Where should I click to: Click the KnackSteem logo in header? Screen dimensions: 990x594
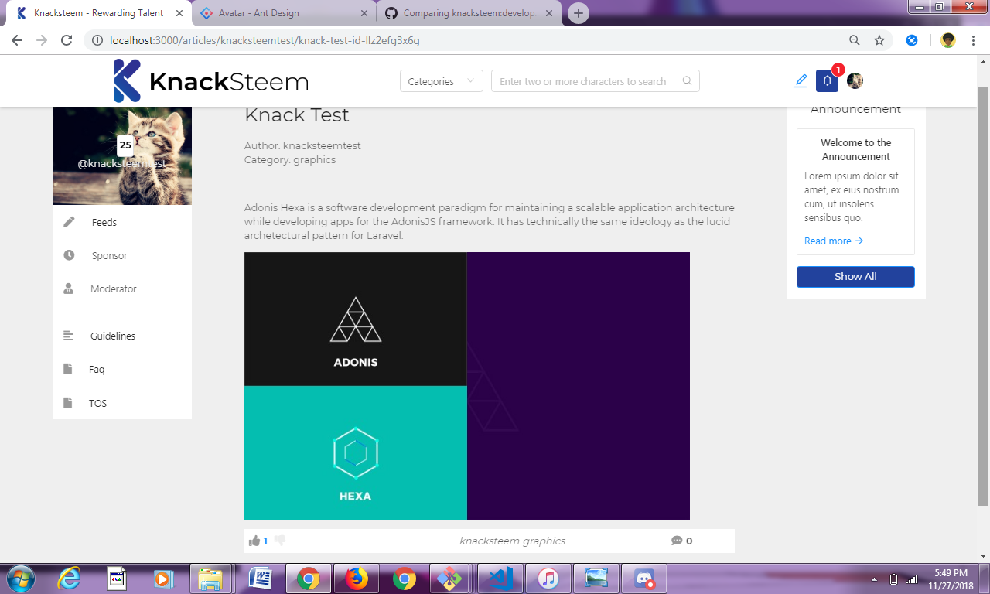(211, 81)
